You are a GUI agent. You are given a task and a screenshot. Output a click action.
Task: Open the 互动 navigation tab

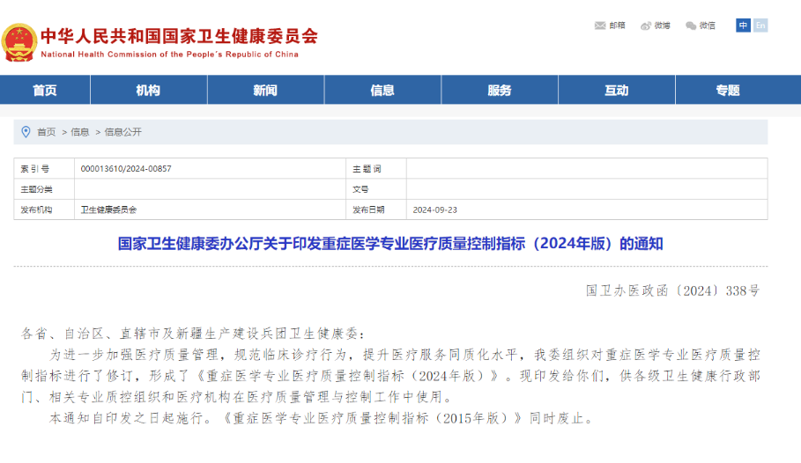616,90
